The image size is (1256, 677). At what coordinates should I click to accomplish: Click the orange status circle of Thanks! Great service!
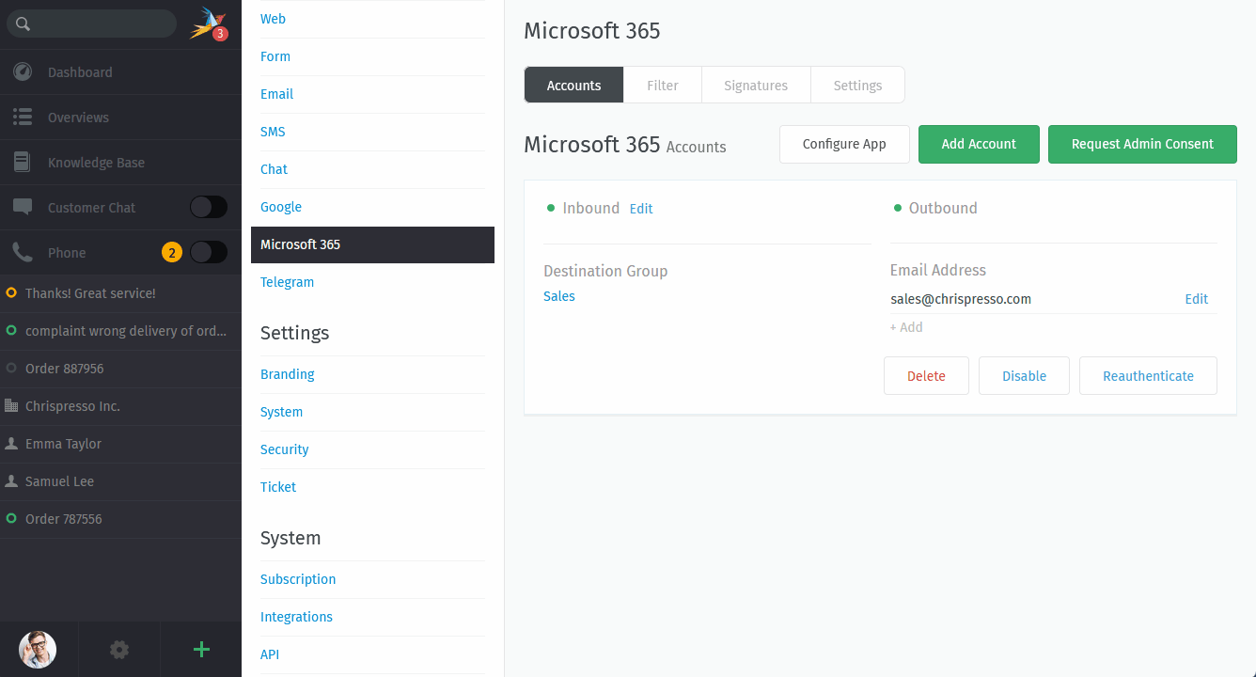(x=11, y=293)
